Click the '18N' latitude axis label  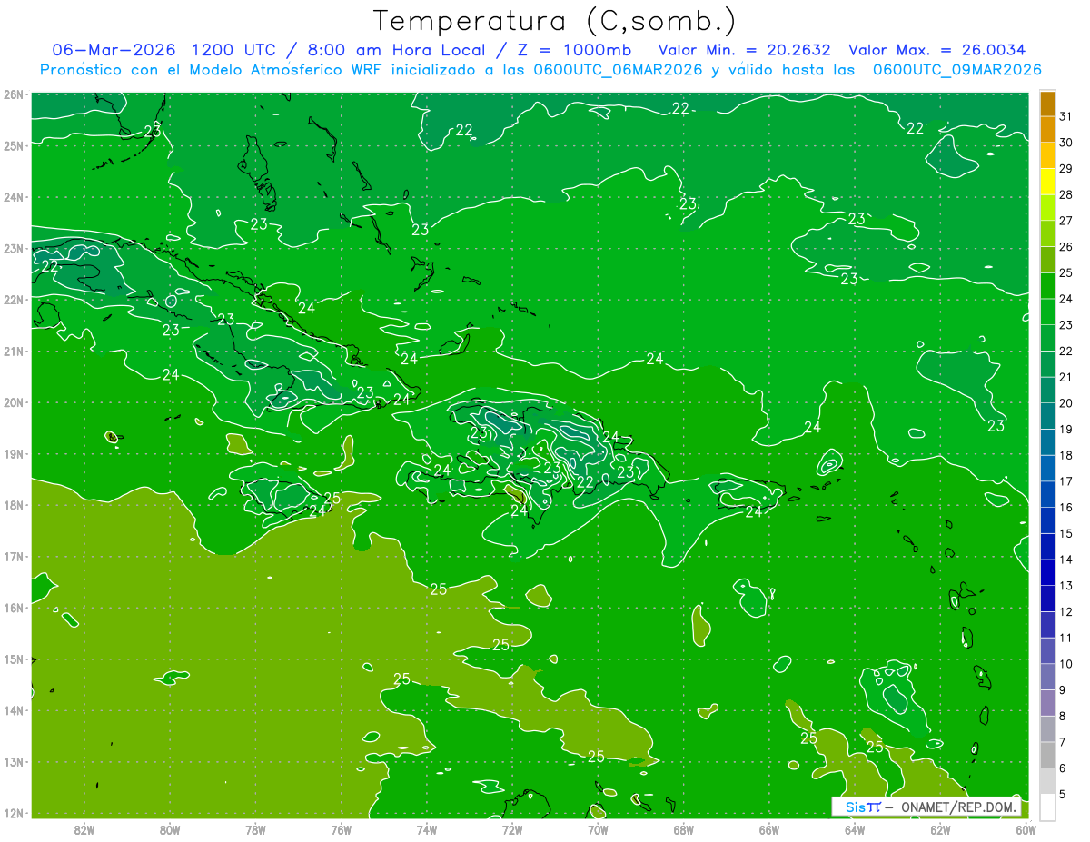14,505
